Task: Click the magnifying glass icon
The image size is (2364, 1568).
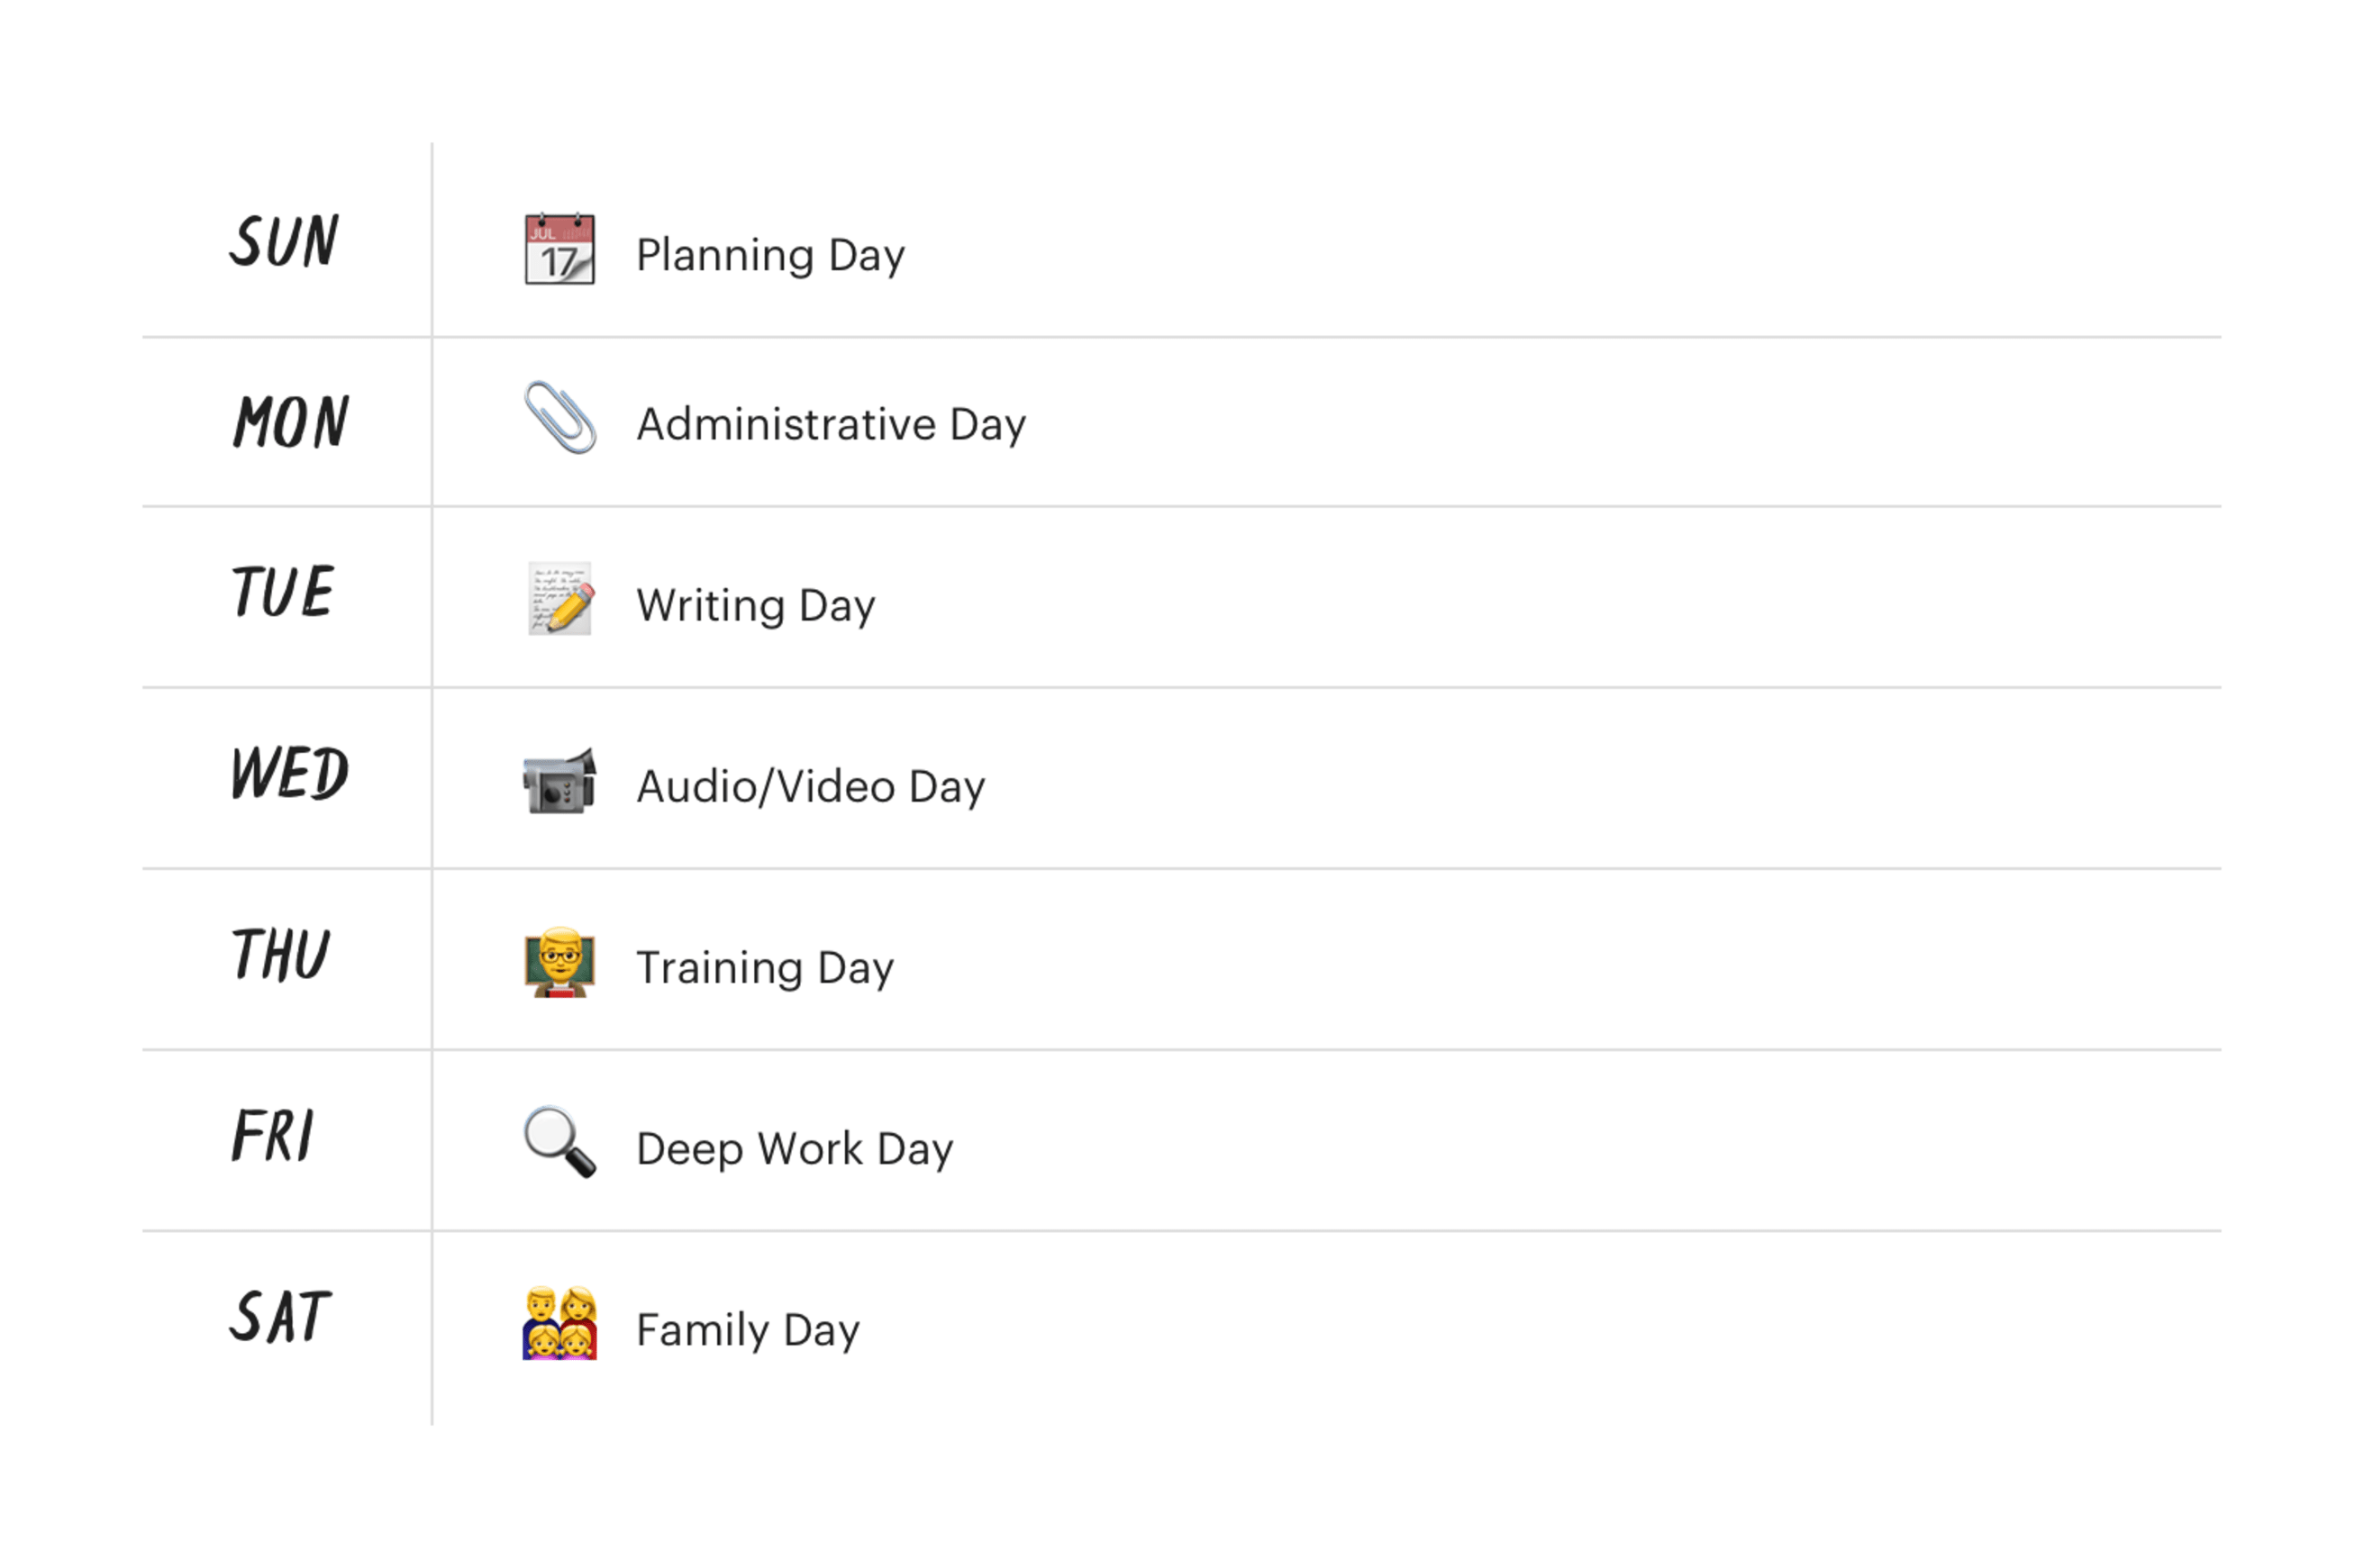Action: (x=560, y=1142)
